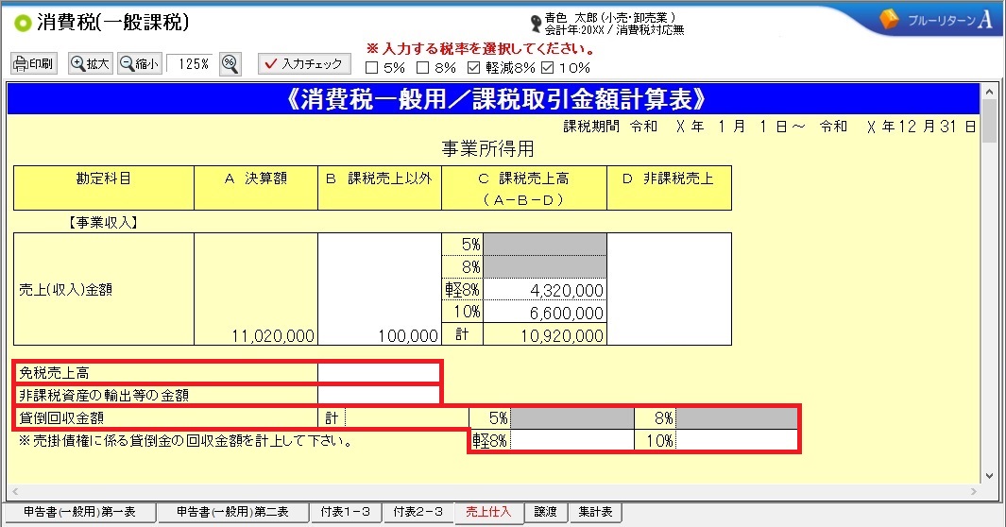1006x527 pixels.
Task: Enable the 8% tax rate checkbox
Action: (x=423, y=67)
